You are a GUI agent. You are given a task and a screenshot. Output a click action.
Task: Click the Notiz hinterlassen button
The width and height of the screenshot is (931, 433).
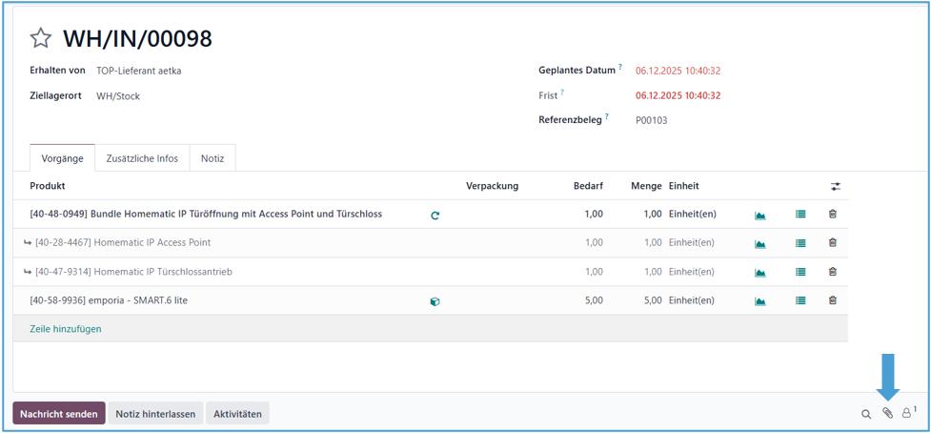click(155, 414)
